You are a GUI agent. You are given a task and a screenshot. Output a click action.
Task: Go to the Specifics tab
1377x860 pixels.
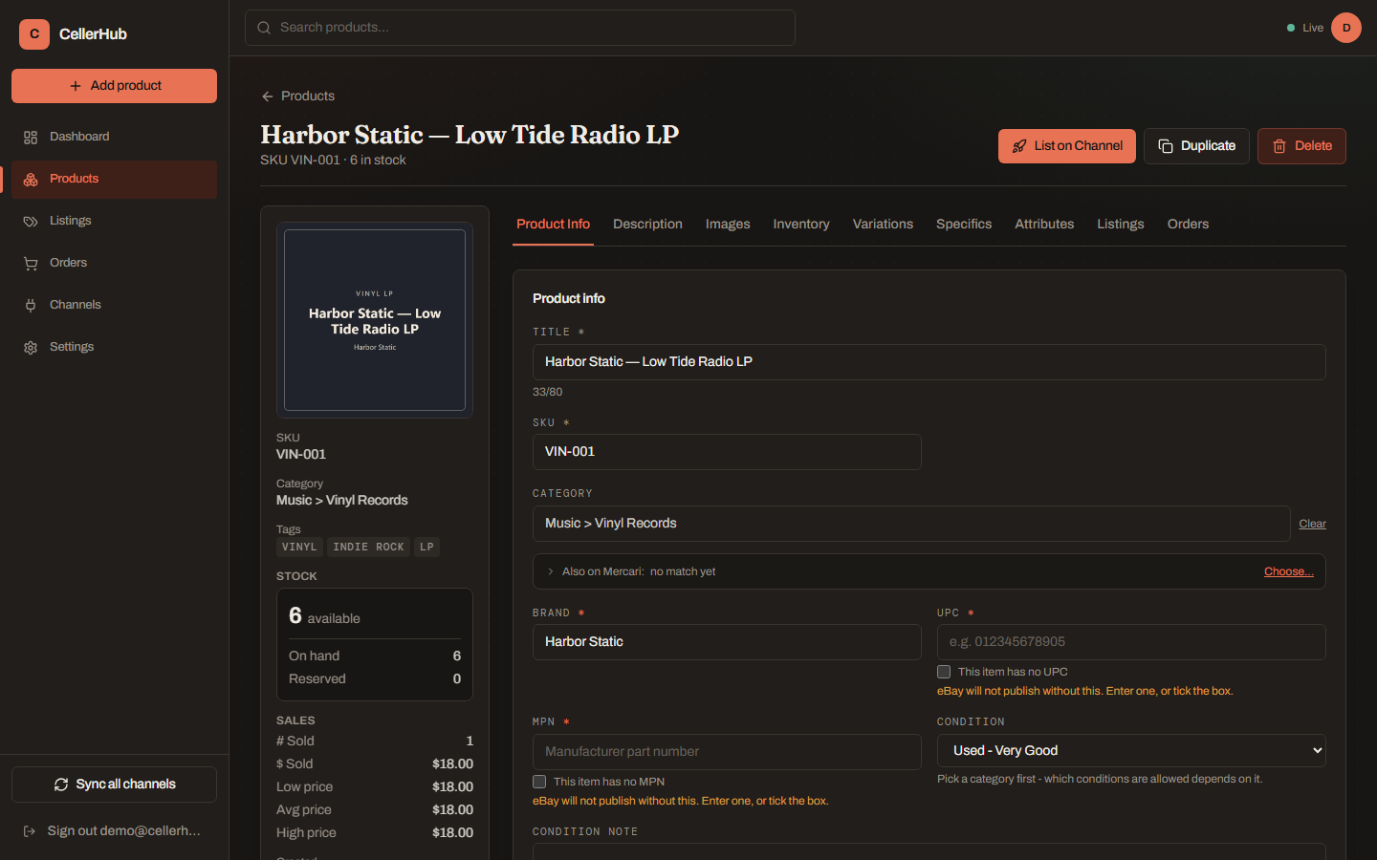(x=964, y=225)
